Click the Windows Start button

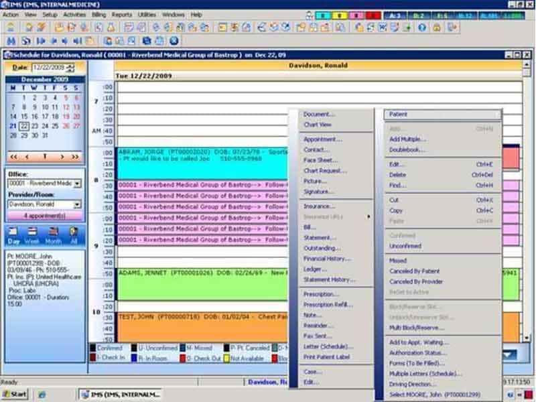[14, 395]
